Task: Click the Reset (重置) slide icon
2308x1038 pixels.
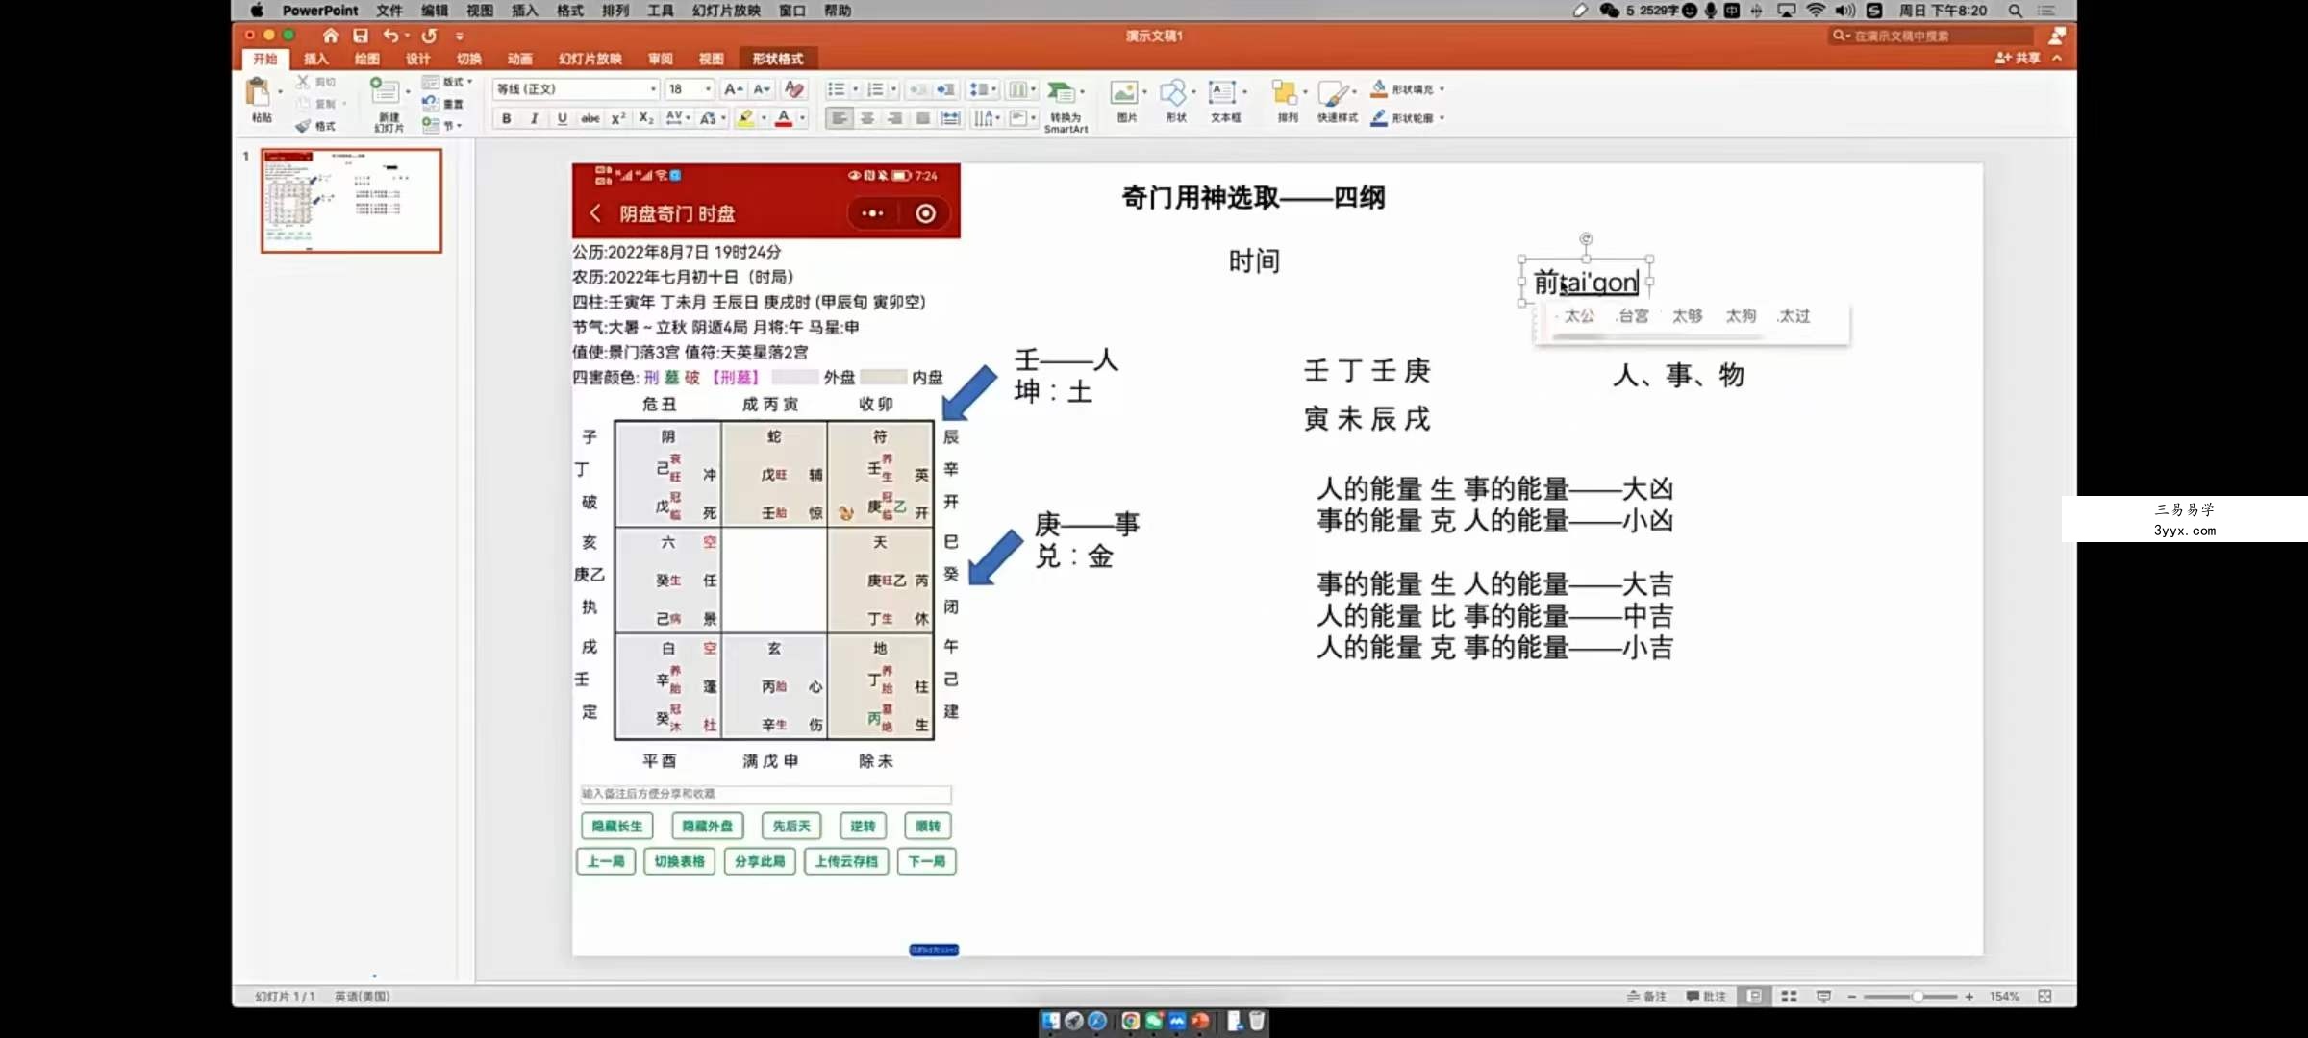Action: [430, 104]
